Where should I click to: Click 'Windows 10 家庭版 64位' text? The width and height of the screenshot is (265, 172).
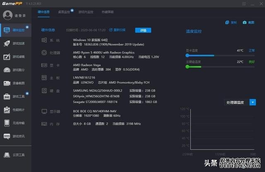tap(90, 40)
